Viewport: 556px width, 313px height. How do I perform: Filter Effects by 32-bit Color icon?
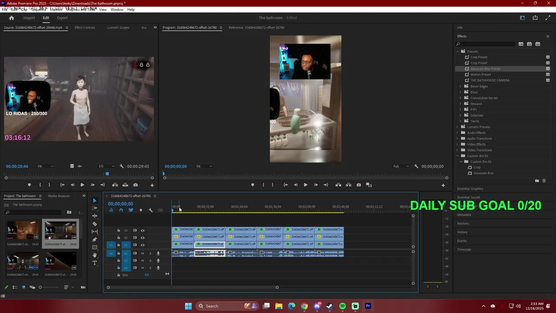(529, 44)
